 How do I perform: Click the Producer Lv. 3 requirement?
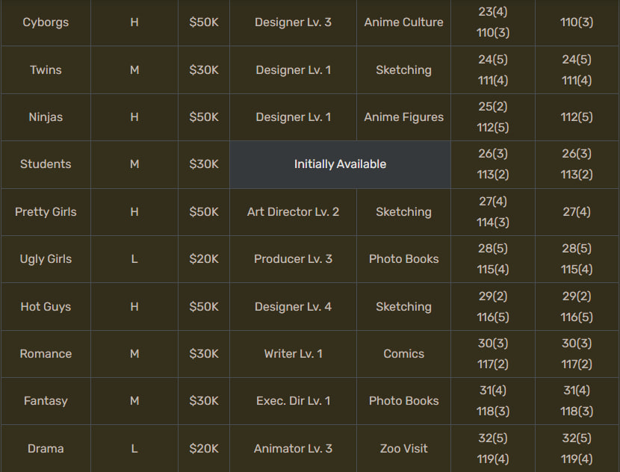(293, 259)
